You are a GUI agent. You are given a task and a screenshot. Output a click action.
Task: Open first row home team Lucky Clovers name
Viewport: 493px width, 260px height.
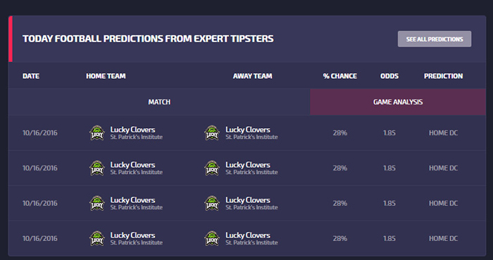(x=132, y=130)
